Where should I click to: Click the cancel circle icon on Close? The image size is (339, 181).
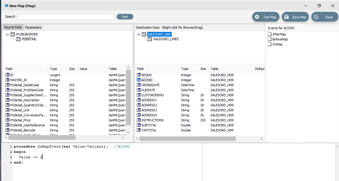[x=316, y=17]
